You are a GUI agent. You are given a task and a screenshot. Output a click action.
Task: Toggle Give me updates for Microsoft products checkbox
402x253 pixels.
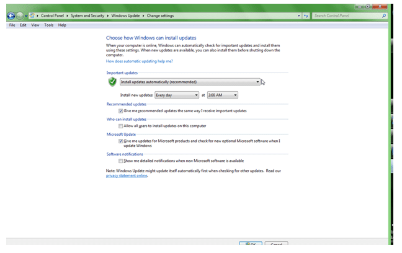tap(120, 141)
